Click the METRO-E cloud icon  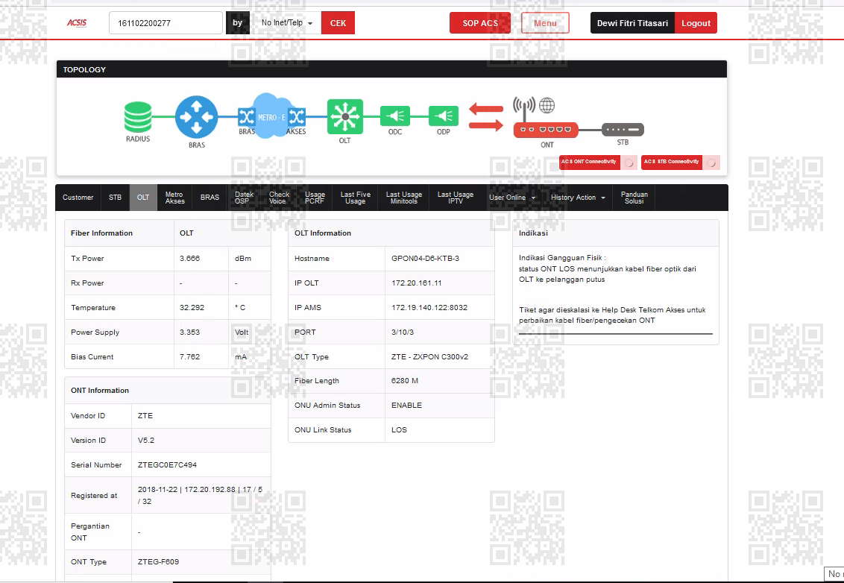[x=272, y=116]
